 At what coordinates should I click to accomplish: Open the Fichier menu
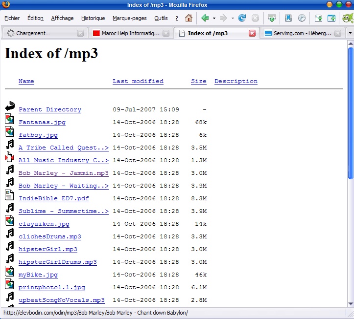point(12,18)
